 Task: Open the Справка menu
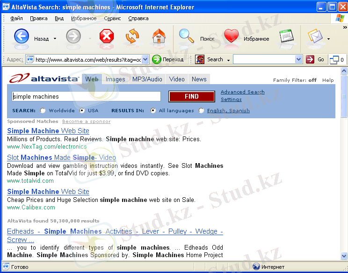coord(138,18)
